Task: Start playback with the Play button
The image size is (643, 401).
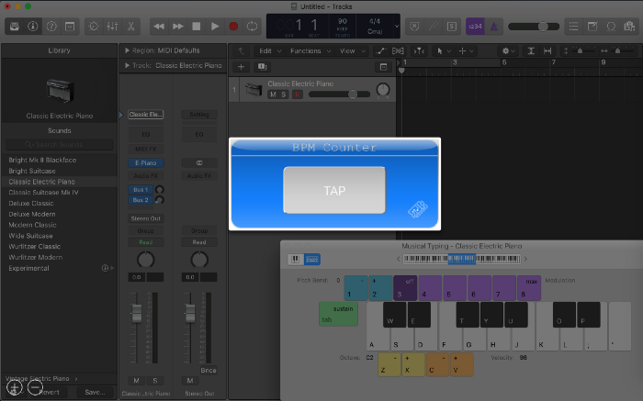Action: 215,27
